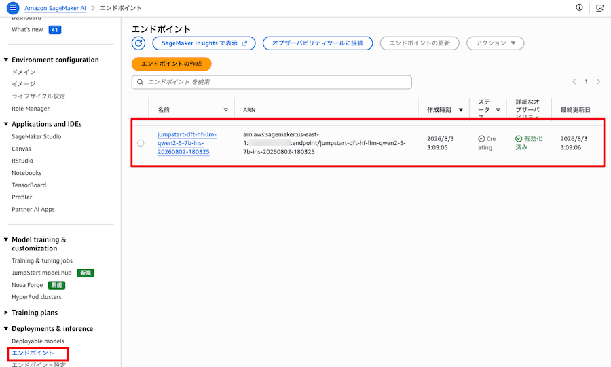
Task: Click エンドポイントの更新 button
Action: 420,43
